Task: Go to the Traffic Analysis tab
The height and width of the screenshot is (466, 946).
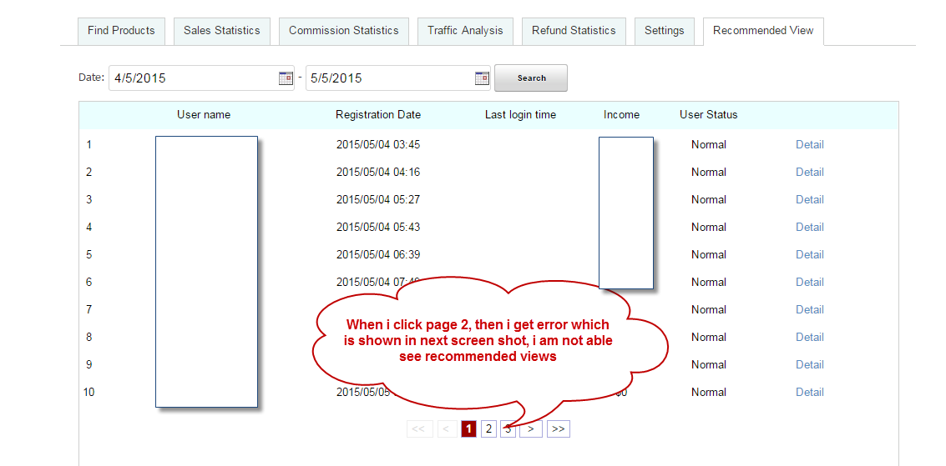Action: pyautogui.click(x=465, y=31)
